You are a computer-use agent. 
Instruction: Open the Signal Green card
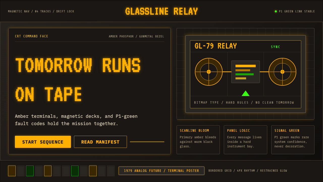click(293, 140)
